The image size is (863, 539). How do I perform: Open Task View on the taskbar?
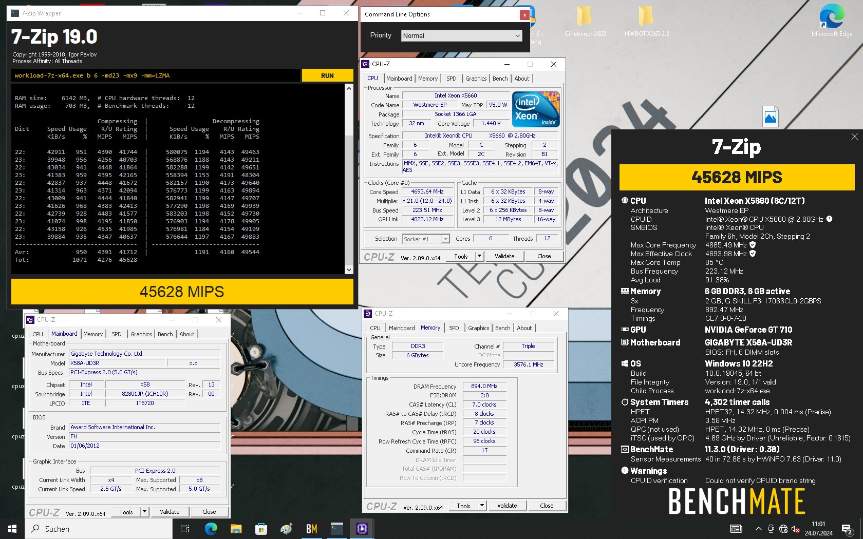tap(185, 529)
